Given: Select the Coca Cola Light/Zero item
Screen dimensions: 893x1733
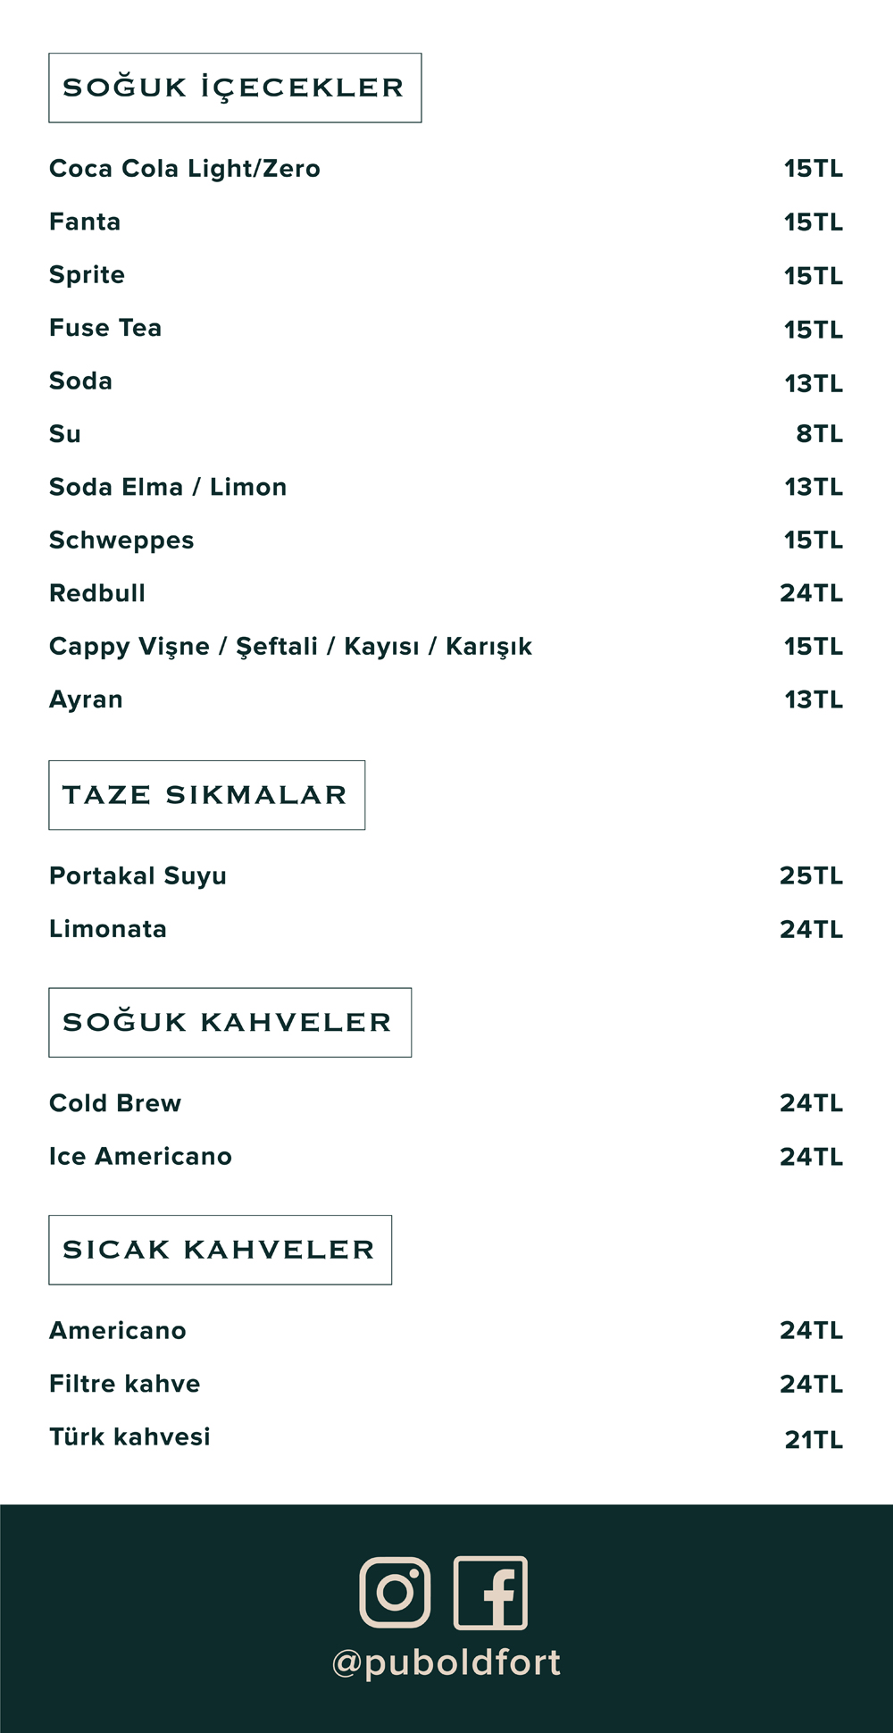Looking at the screenshot, I should click(x=184, y=169).
